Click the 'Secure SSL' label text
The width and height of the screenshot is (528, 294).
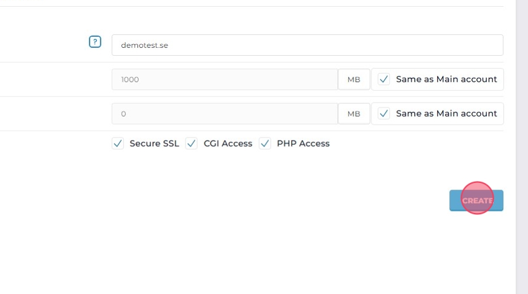coord(154,144)
